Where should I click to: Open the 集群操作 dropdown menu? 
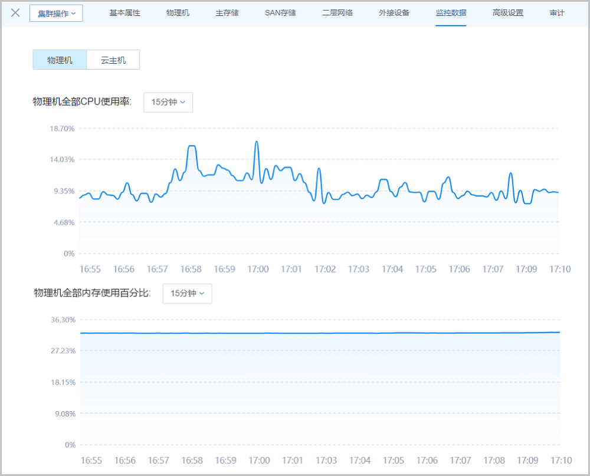pos(56,14)
